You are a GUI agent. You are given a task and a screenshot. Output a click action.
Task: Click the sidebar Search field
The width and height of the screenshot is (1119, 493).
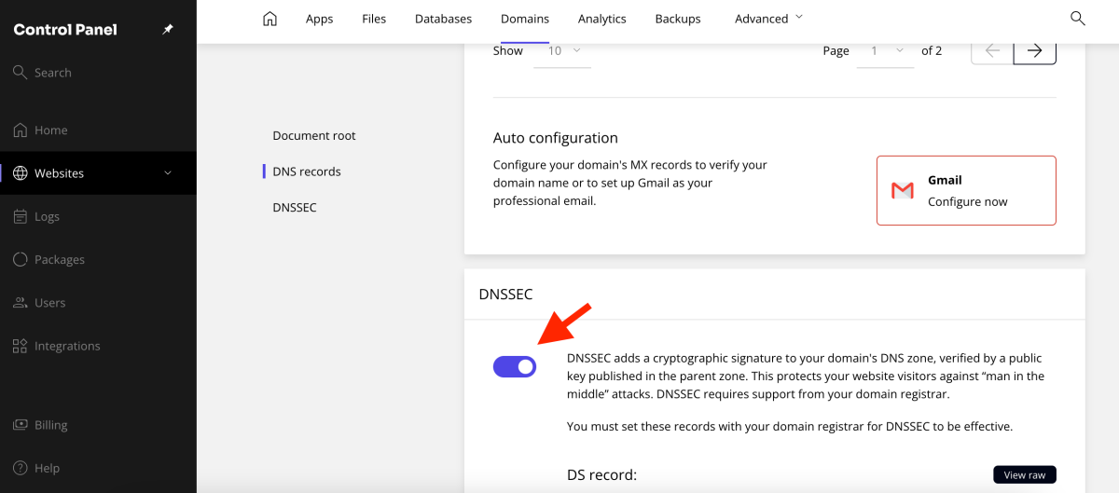click(x=53, y=73)
